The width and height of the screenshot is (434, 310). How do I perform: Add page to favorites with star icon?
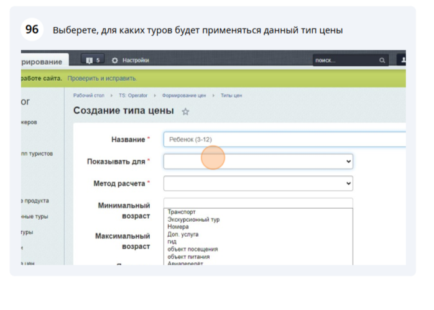tap(185, 112)
